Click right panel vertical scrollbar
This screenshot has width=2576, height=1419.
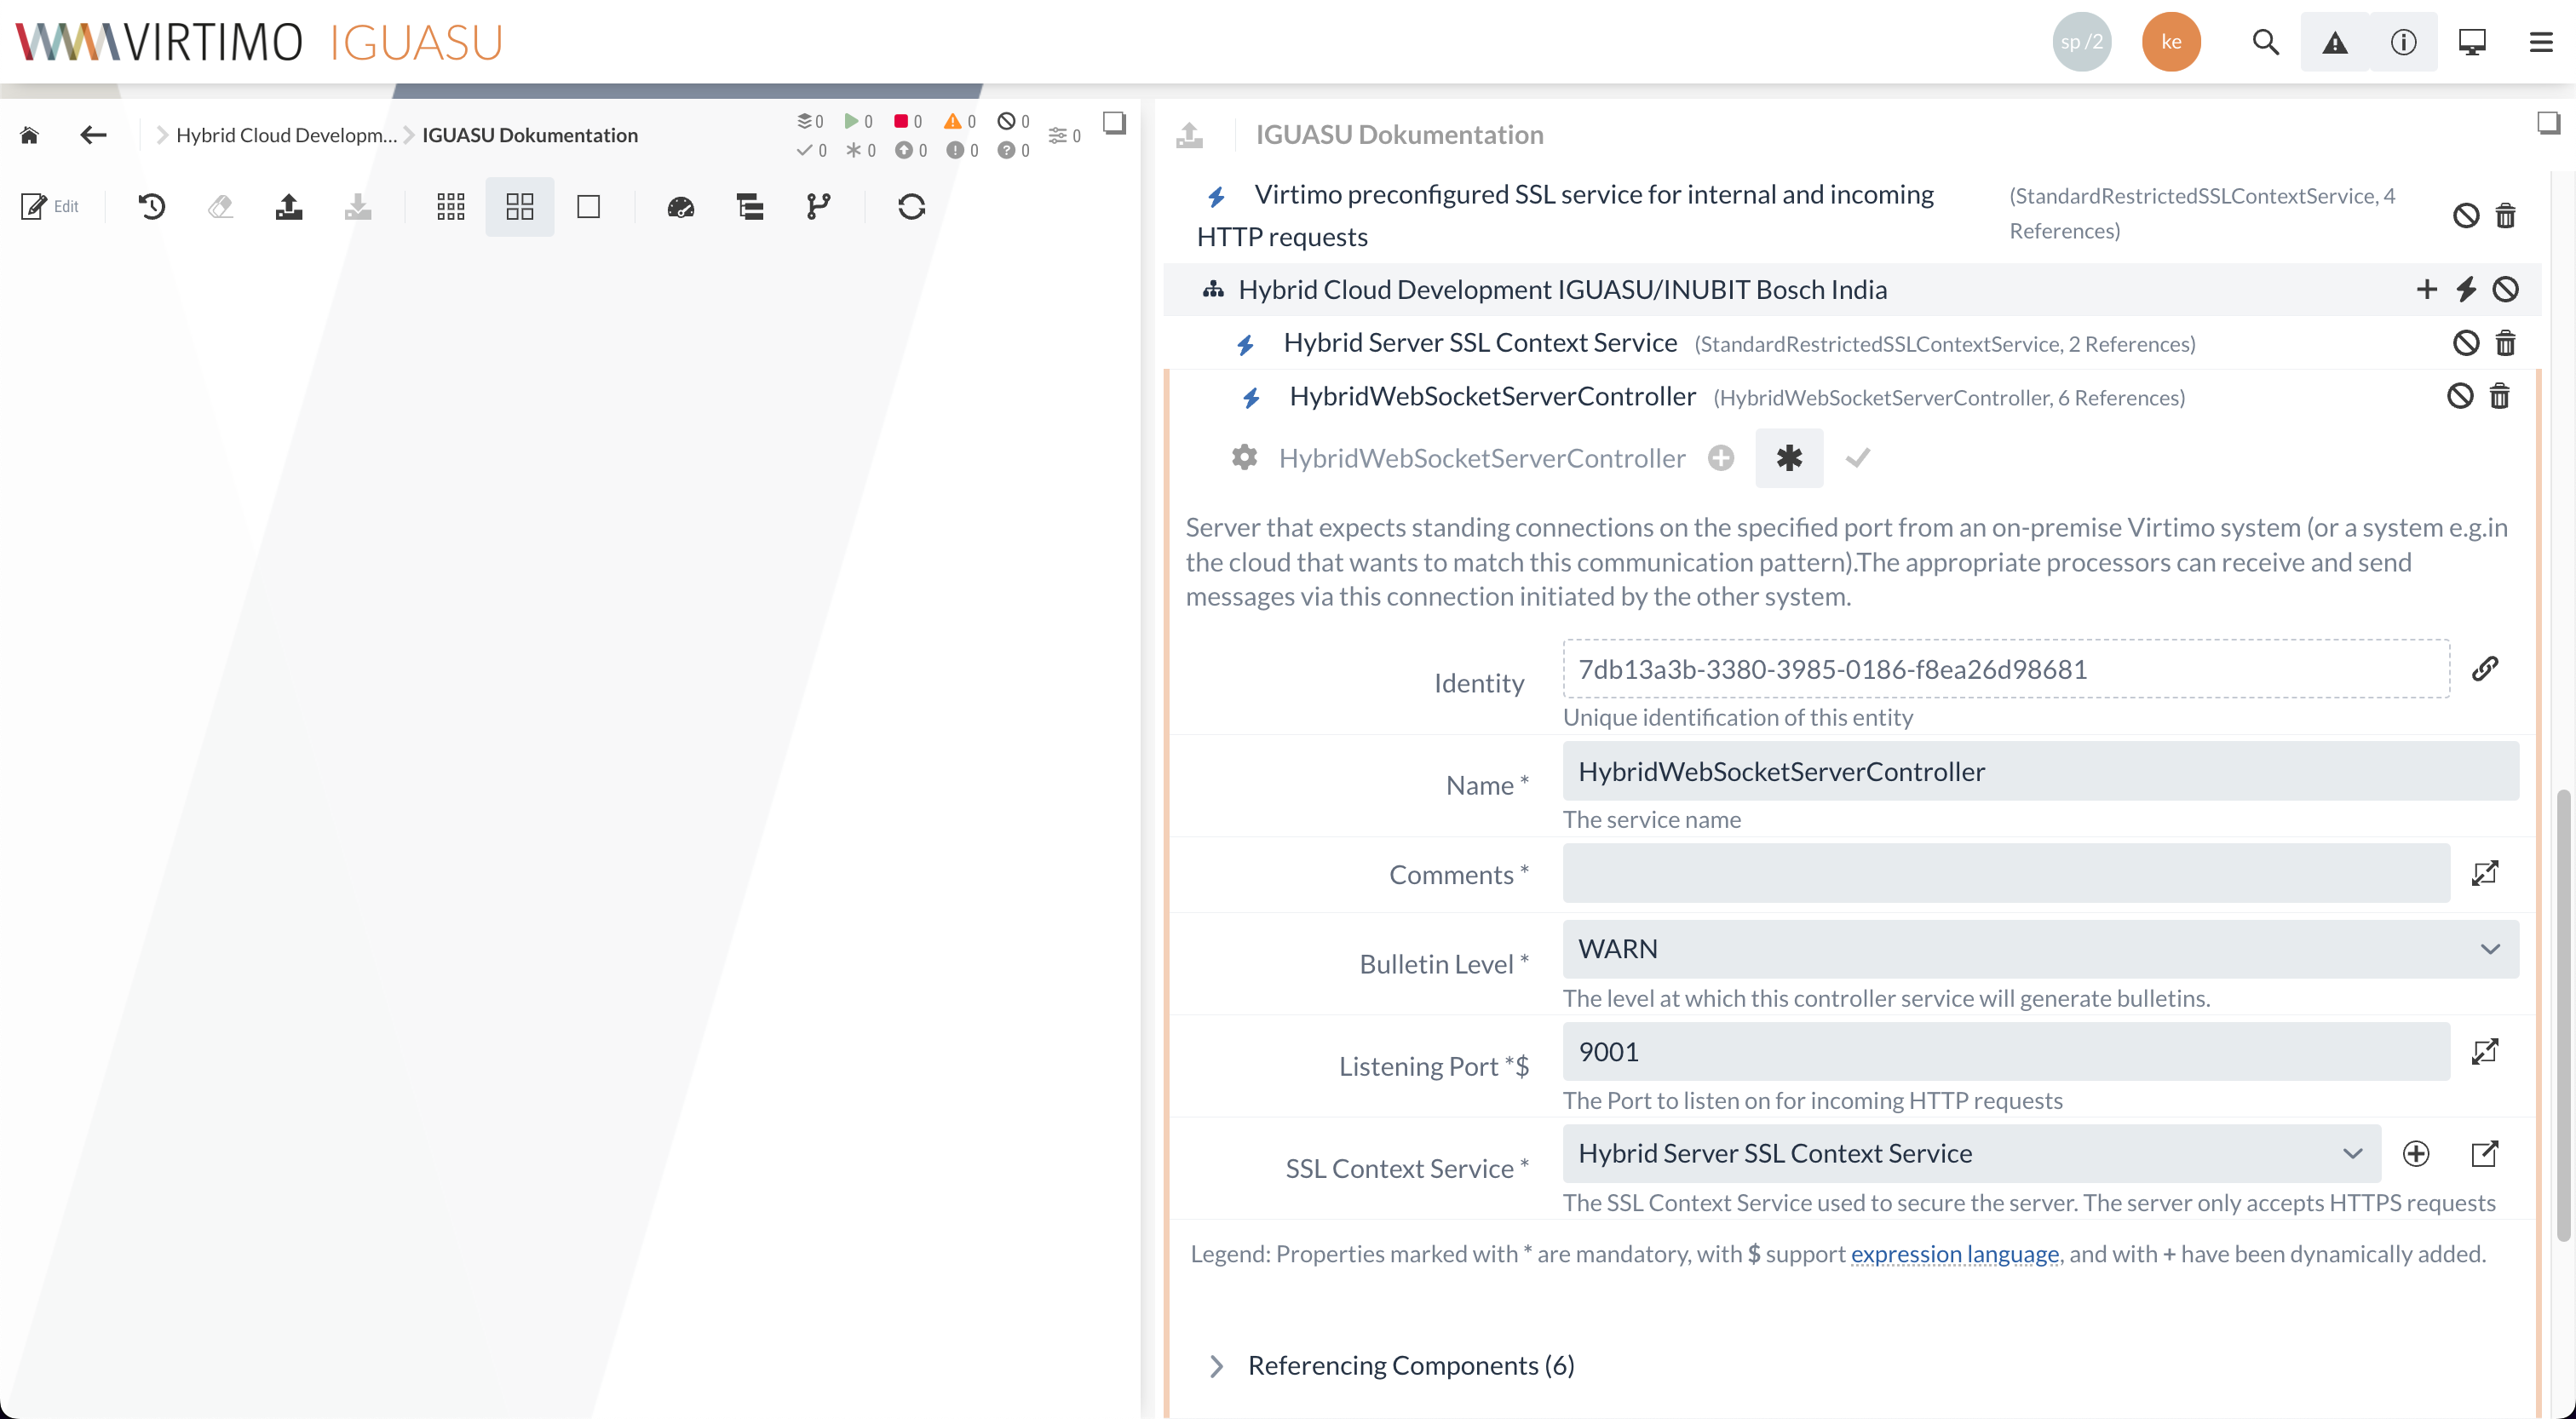pyautogui.click(x=2562, y=1015)
